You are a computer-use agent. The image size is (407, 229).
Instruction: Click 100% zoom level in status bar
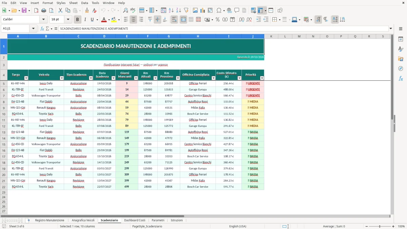(401, 226)
